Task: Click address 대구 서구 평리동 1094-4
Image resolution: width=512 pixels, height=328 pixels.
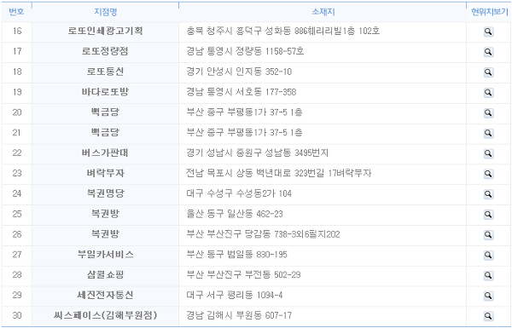Action: tap(235, 295)
